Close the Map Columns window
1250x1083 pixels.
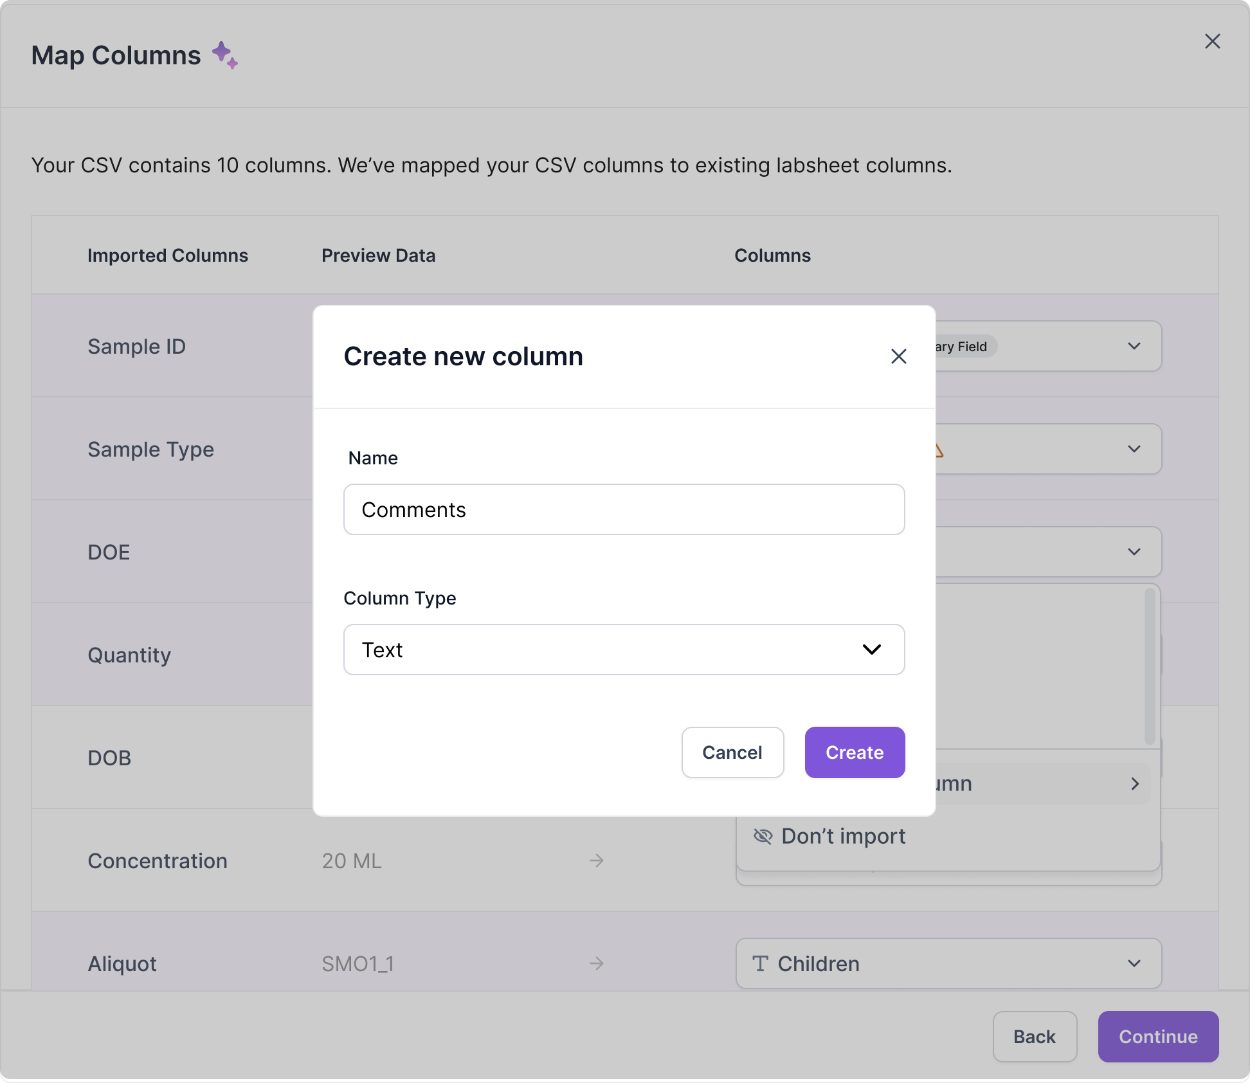1212,42
